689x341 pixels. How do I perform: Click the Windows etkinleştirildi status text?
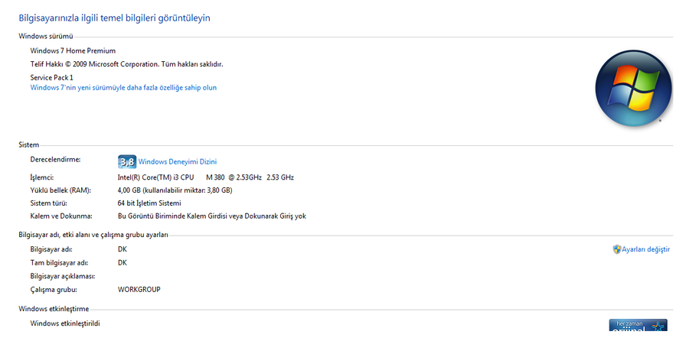65,323
